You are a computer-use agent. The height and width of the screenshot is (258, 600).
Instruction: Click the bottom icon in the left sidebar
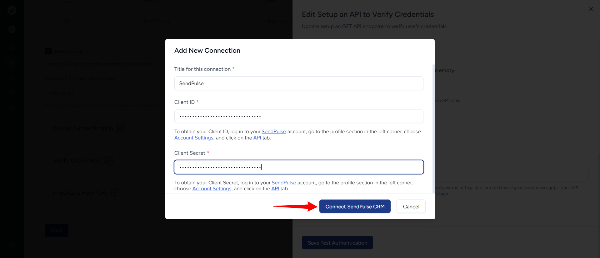click(12, 246)
